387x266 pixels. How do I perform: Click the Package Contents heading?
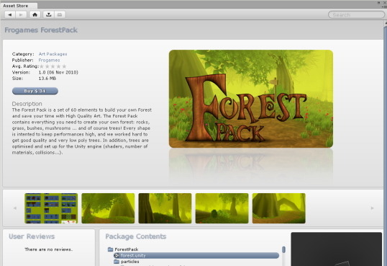click(x=136, y=236)
